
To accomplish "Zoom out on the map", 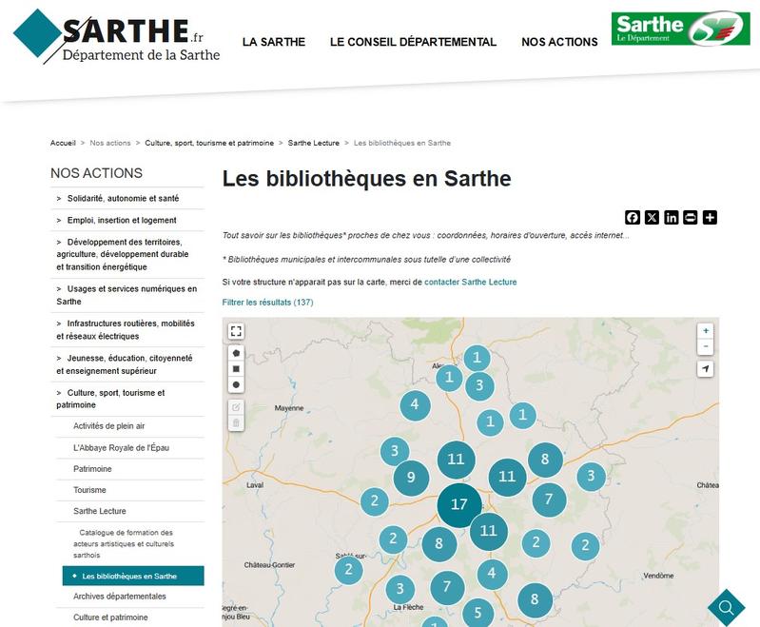I will (705, 346).
